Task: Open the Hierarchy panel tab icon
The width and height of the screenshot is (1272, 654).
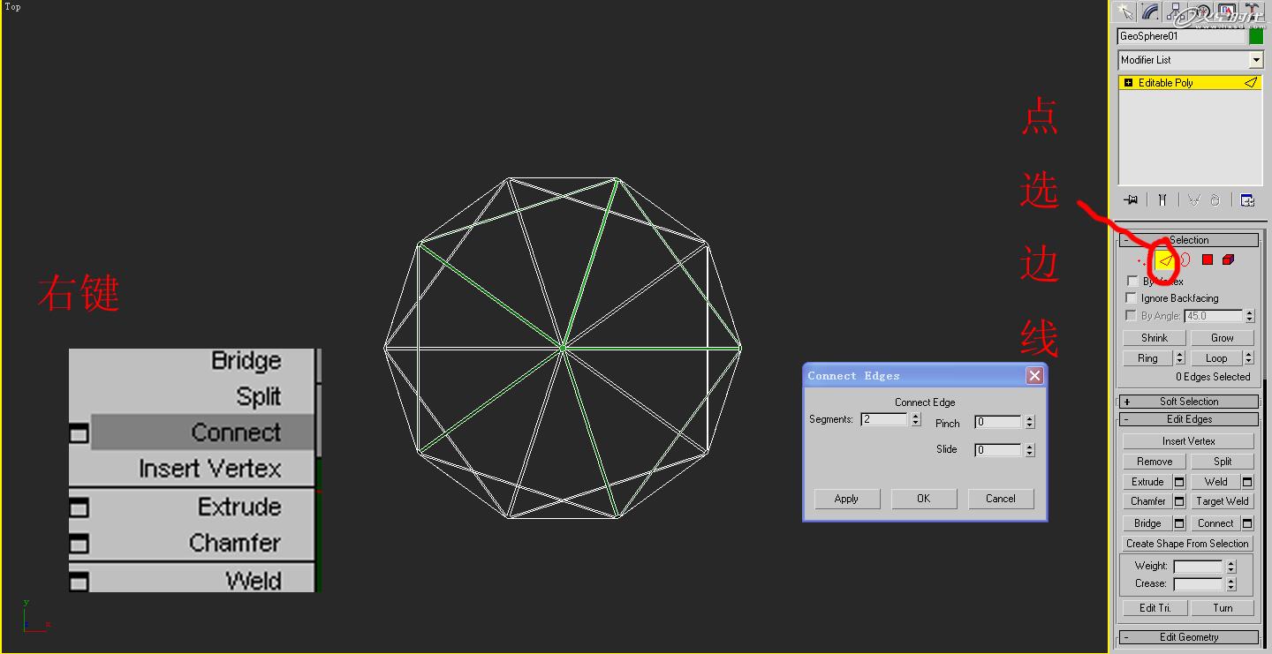Action: click(1175, 11)
